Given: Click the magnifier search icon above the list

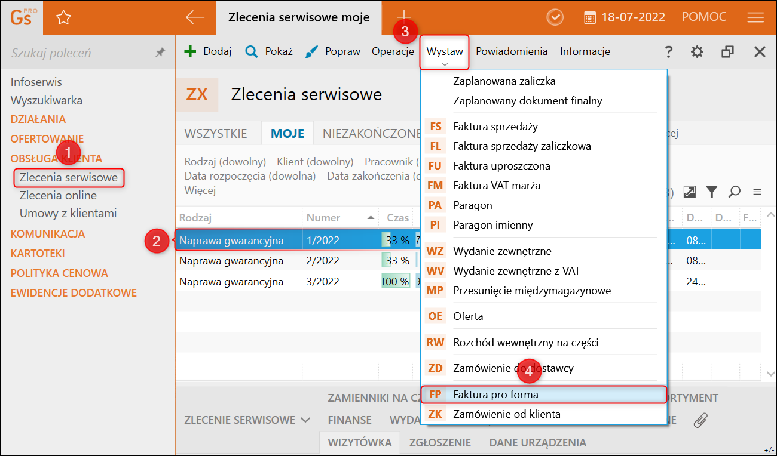Looking at the screenshot, I should pyautogui.click(x=735, y=191).
